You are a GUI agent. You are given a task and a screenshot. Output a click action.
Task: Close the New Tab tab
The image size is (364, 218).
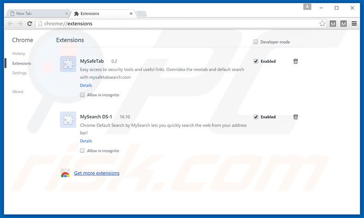67,14
